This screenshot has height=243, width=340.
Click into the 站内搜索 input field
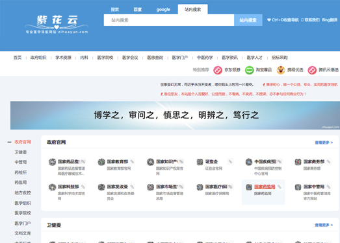169,20
